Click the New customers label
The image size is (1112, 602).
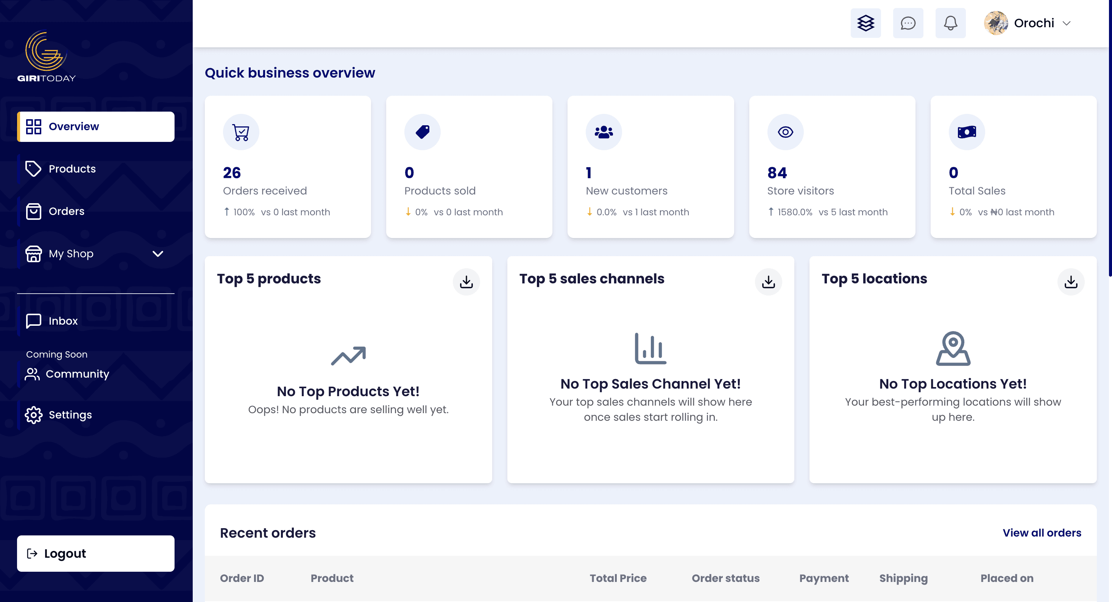click(x=626, y=190)
